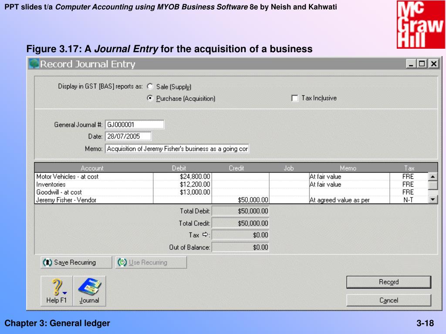The width and height of the screenshot is (446, 334).
Task: Click the credit amount in Jeremy Fisher row
Action: [x=253, y=200]
